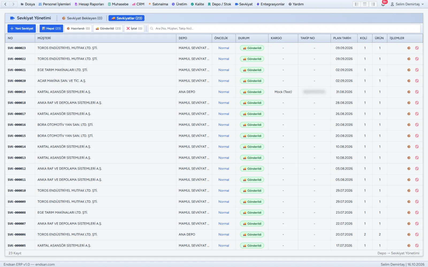
Task: Open the Personel İşlemleri menu
Action: 55,4
